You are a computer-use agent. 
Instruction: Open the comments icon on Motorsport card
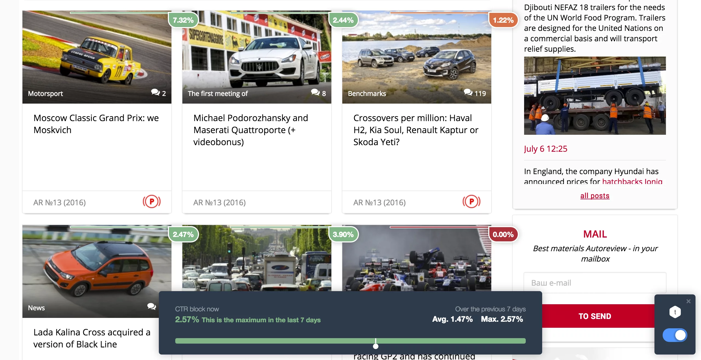(x=155, y=92)
